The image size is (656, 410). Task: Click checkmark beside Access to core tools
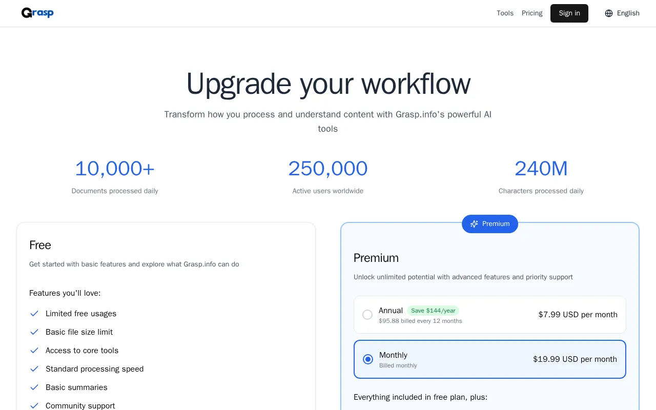pos(34,351)
